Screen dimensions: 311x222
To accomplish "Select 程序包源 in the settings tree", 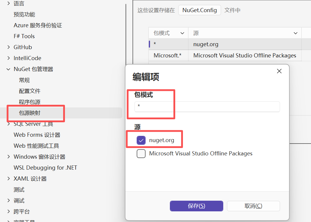I will 30,102.
